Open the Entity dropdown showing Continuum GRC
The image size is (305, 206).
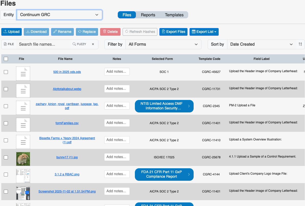[x=59, y=15]
